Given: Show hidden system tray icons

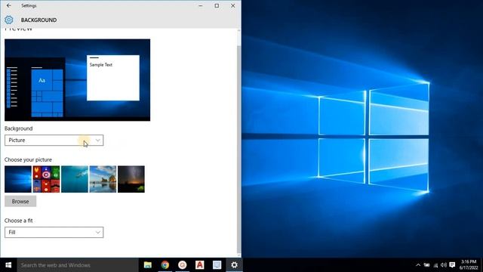Looking at the screenshot, I should pos(418,265).
